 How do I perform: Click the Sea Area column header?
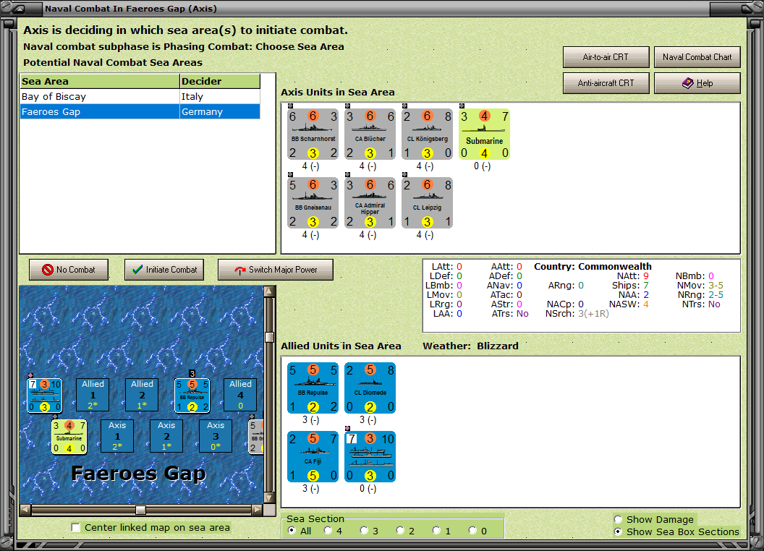100,82
